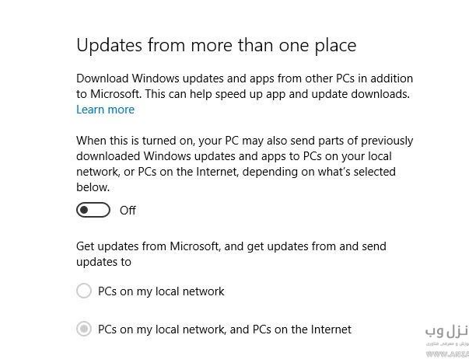Choose the local network and Internet radio circle

point(84,329)
